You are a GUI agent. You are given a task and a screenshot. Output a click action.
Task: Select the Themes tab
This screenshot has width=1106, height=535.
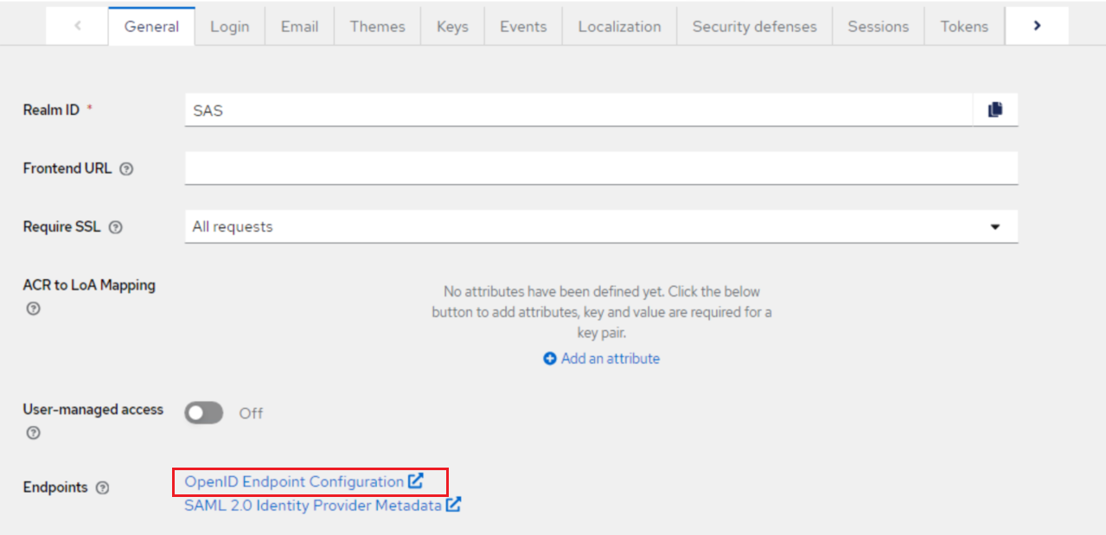click(x=378, y=27)
